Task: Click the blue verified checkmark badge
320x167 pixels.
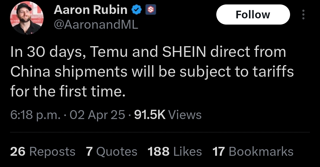Action: point(137,9)
